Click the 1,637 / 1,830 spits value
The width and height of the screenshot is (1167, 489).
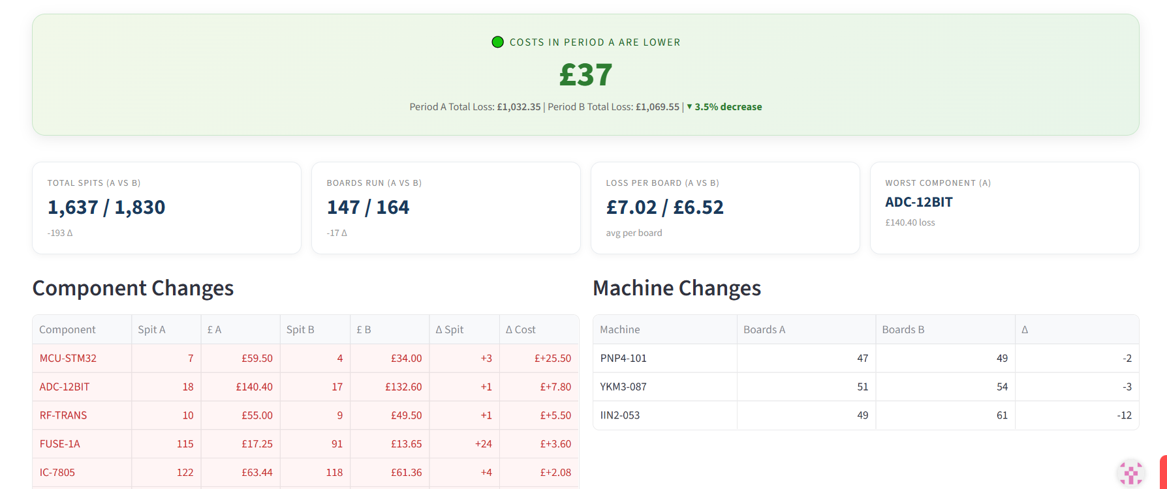(x=106, y=207)
